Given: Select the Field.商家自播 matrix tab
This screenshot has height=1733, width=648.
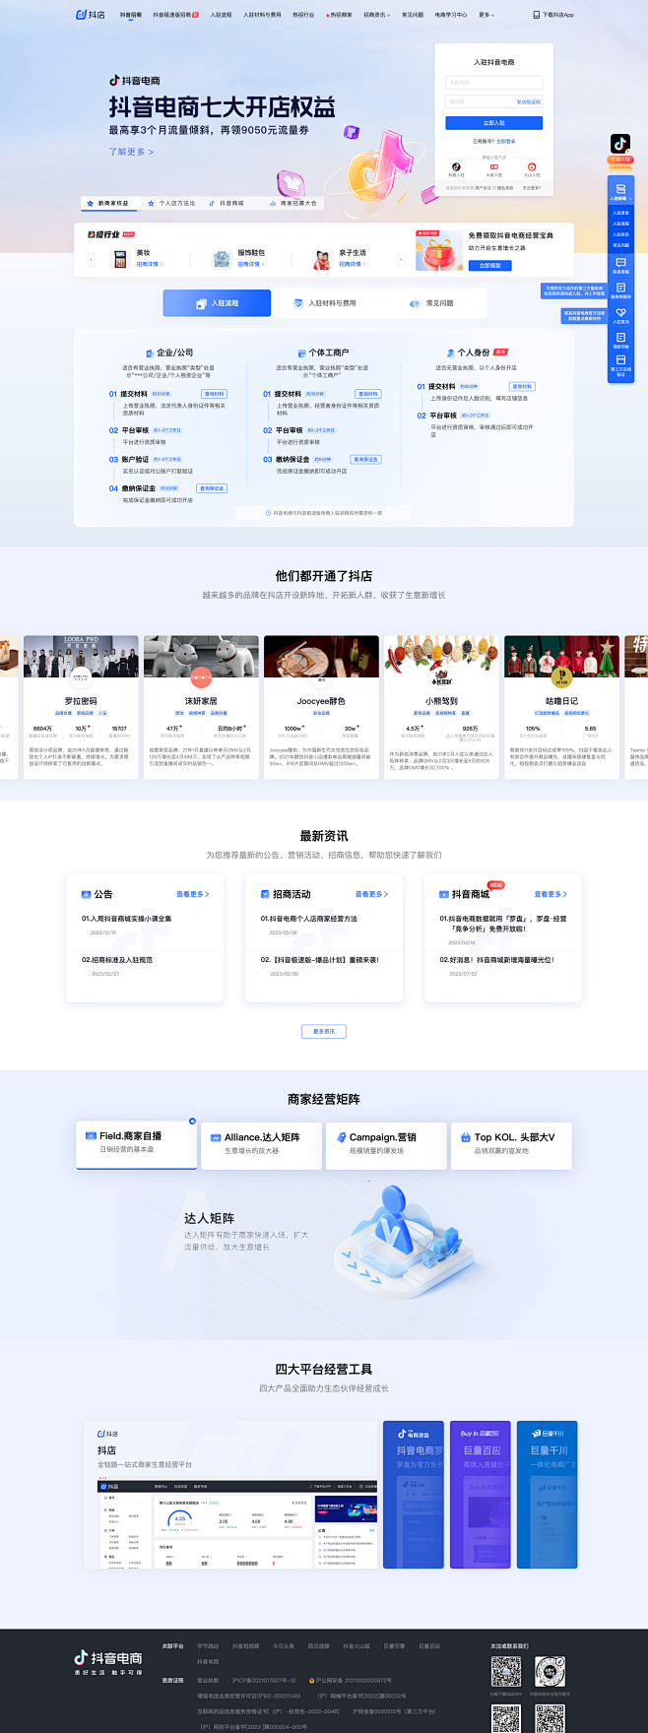Looking at the screenshot, I should click(137, 1143).
